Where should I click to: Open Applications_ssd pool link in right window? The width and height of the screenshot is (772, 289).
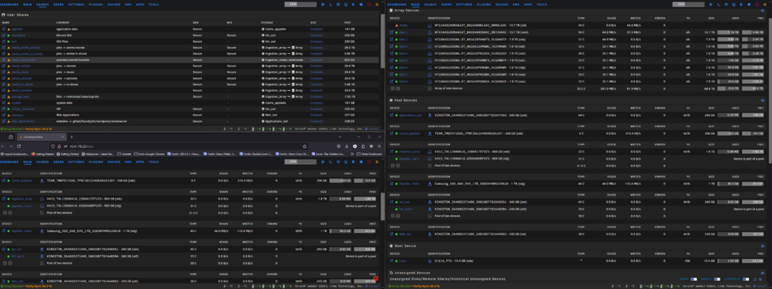point(410,115)
